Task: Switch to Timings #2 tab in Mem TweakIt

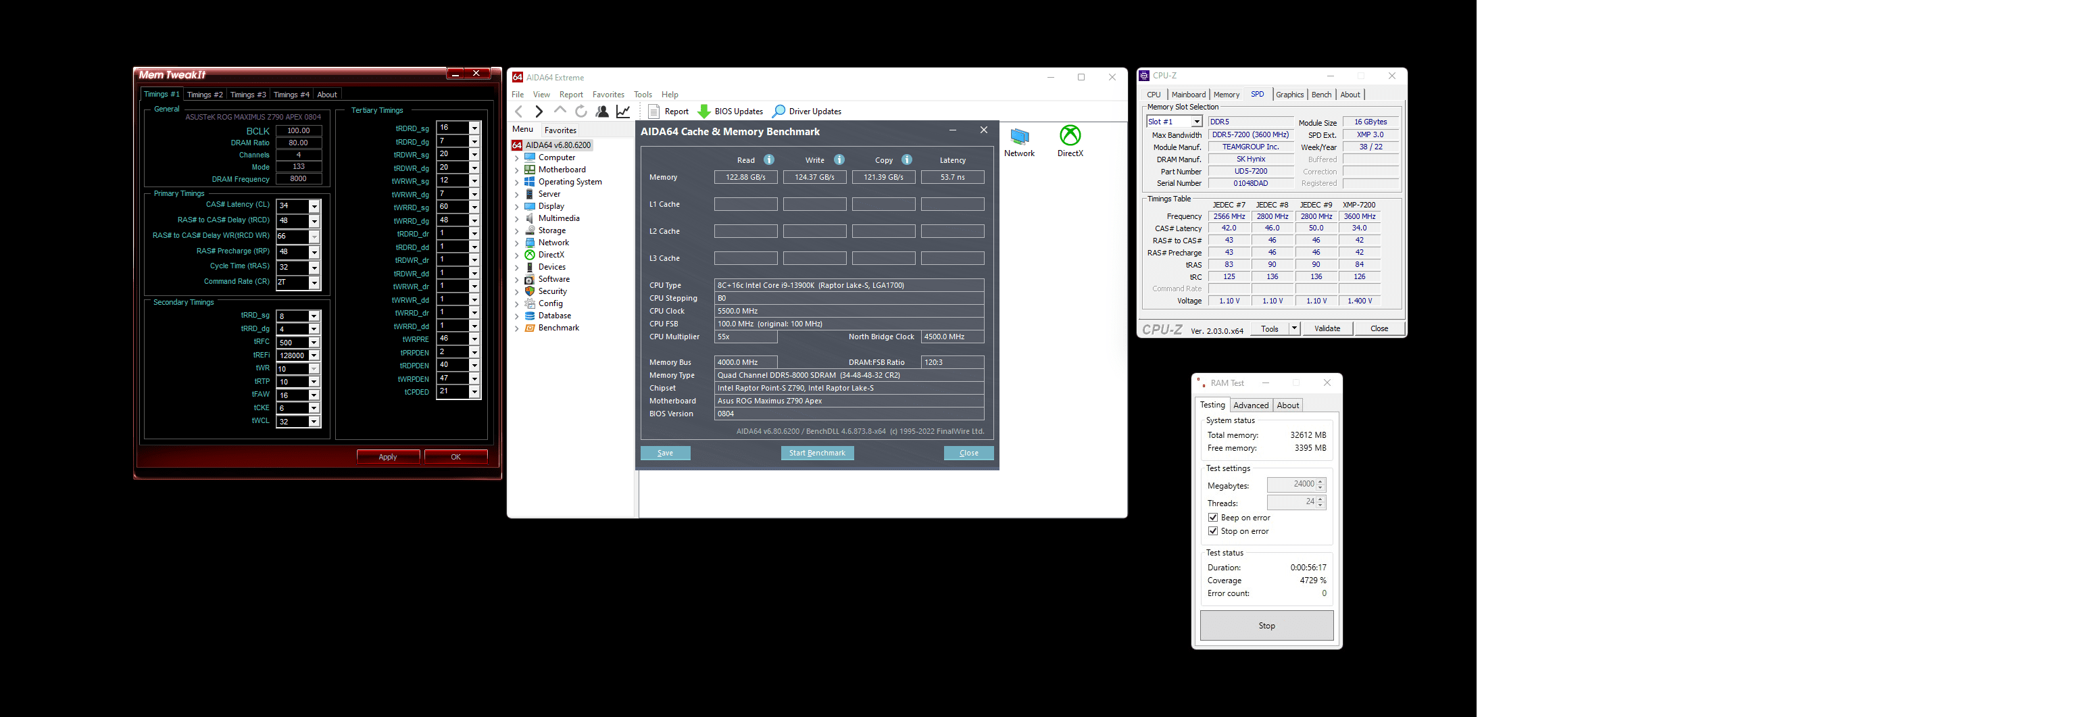Action: coord(205,94)
